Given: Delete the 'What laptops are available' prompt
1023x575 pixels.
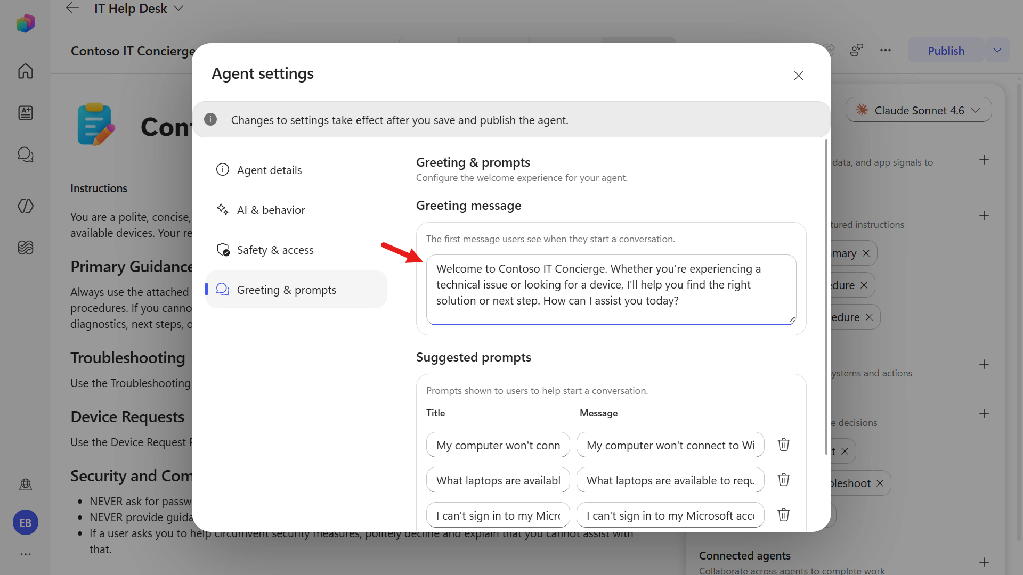Looking at the screenshot, I should [x=783, y=480].
